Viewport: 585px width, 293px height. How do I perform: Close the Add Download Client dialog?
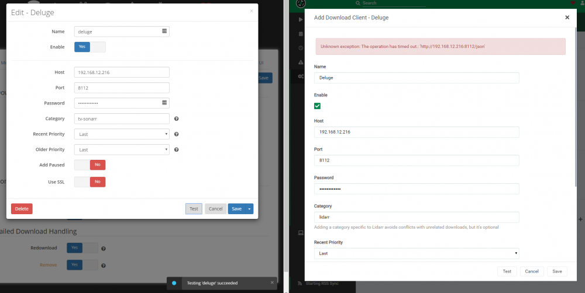[567, 18]
